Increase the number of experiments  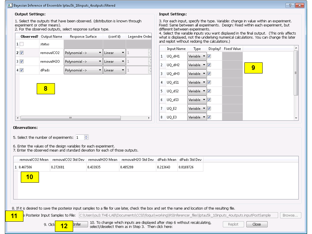click(86, 136)
